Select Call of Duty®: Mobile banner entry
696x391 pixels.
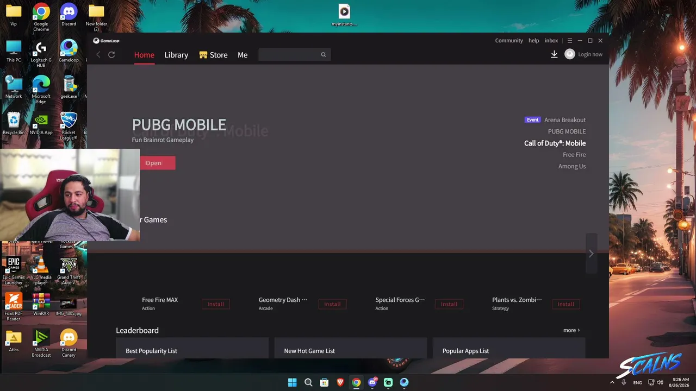(x=555, y=143)
